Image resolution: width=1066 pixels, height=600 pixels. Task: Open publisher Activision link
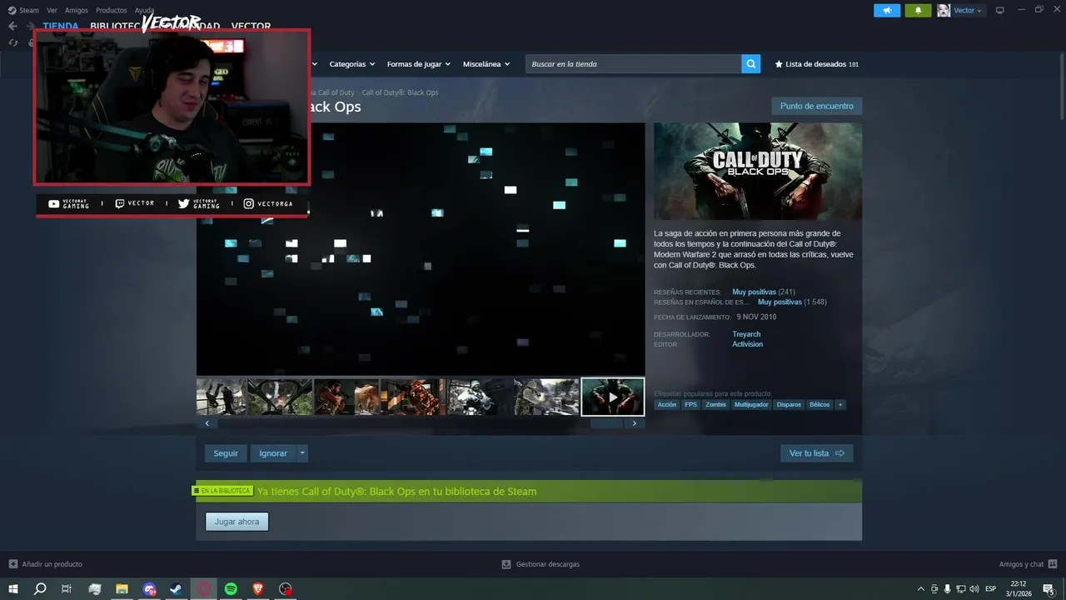pyautogui.click(x=747, y=344)
